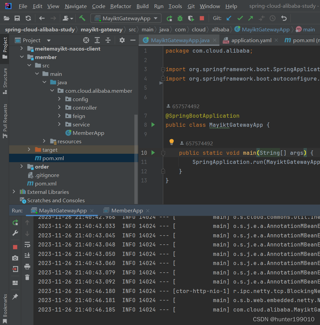Click the Debug bug icon in toolbar
Viewport: 320px width, 325px height.
(180, 19)
